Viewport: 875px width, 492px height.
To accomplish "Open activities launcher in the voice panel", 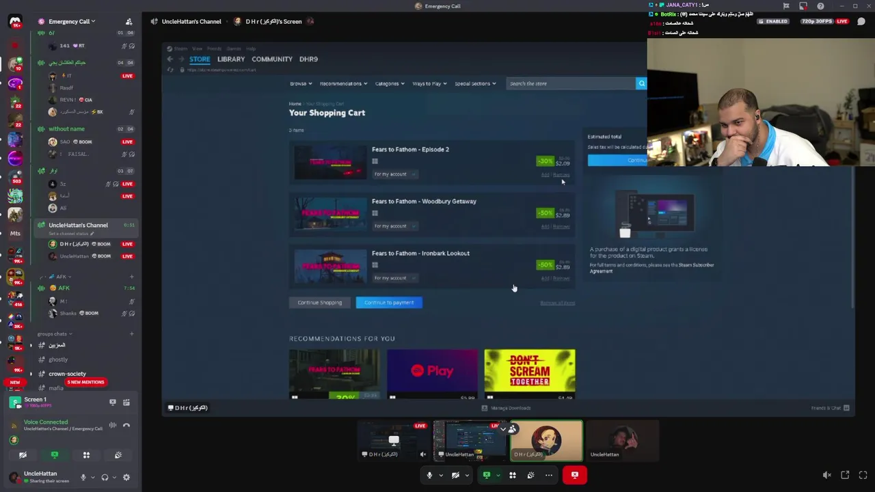I will [86, 455].
